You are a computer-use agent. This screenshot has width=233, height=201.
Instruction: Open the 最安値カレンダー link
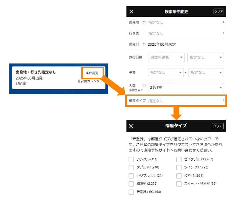click(x=90, y=81)
